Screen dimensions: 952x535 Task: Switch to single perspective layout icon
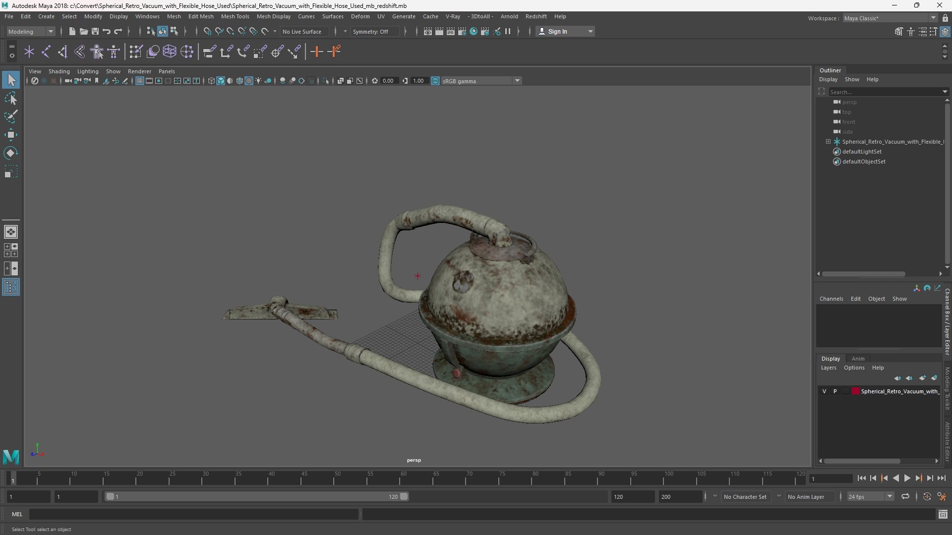point(11,232)
